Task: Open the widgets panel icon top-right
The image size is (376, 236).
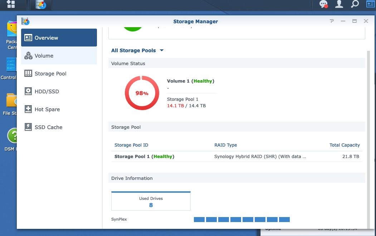Action: click(x=370, y=5)
